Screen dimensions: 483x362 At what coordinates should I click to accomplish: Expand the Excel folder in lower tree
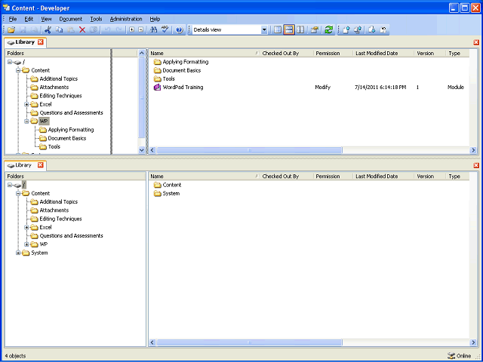click(26, 228)
